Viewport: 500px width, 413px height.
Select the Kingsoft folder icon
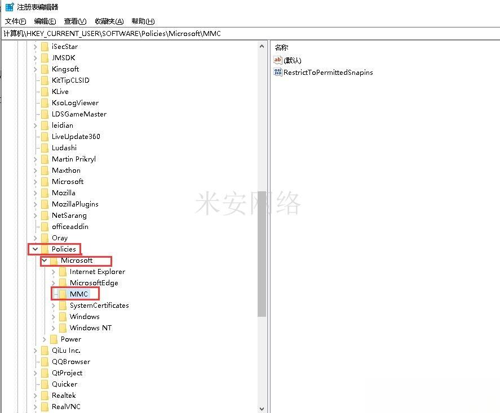[45, 69]
